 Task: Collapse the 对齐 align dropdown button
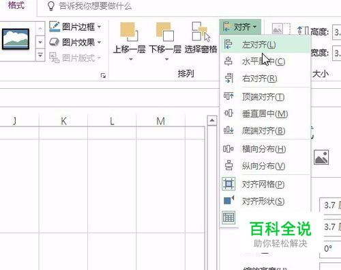(240, 27)
